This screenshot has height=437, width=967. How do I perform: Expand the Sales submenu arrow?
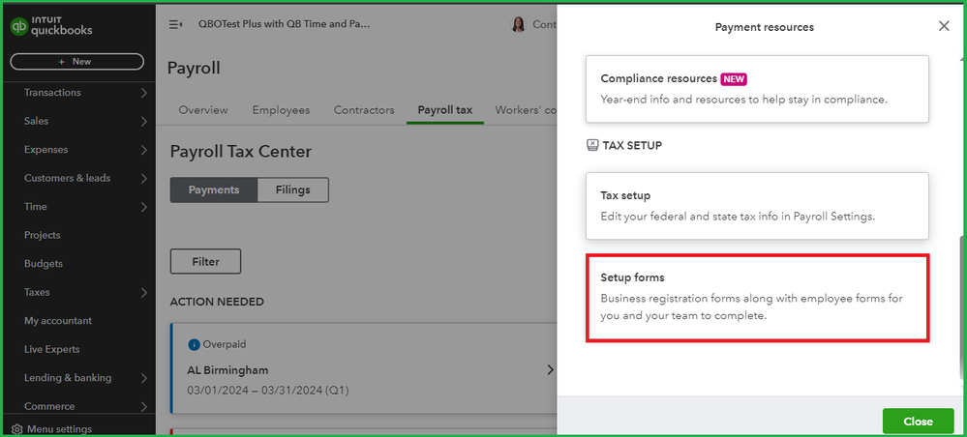click(x=143, y=122)
